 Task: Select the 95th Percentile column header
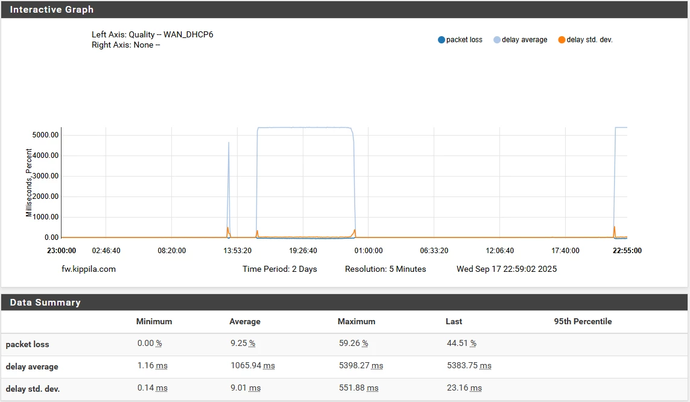click(583, 321)
